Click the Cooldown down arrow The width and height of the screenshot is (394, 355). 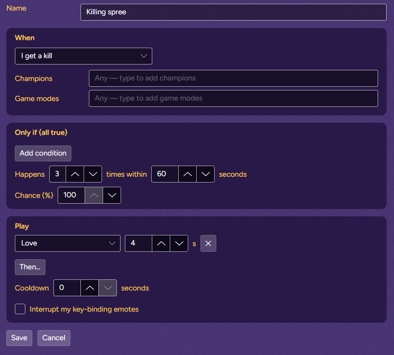click(x=108, y=288)
